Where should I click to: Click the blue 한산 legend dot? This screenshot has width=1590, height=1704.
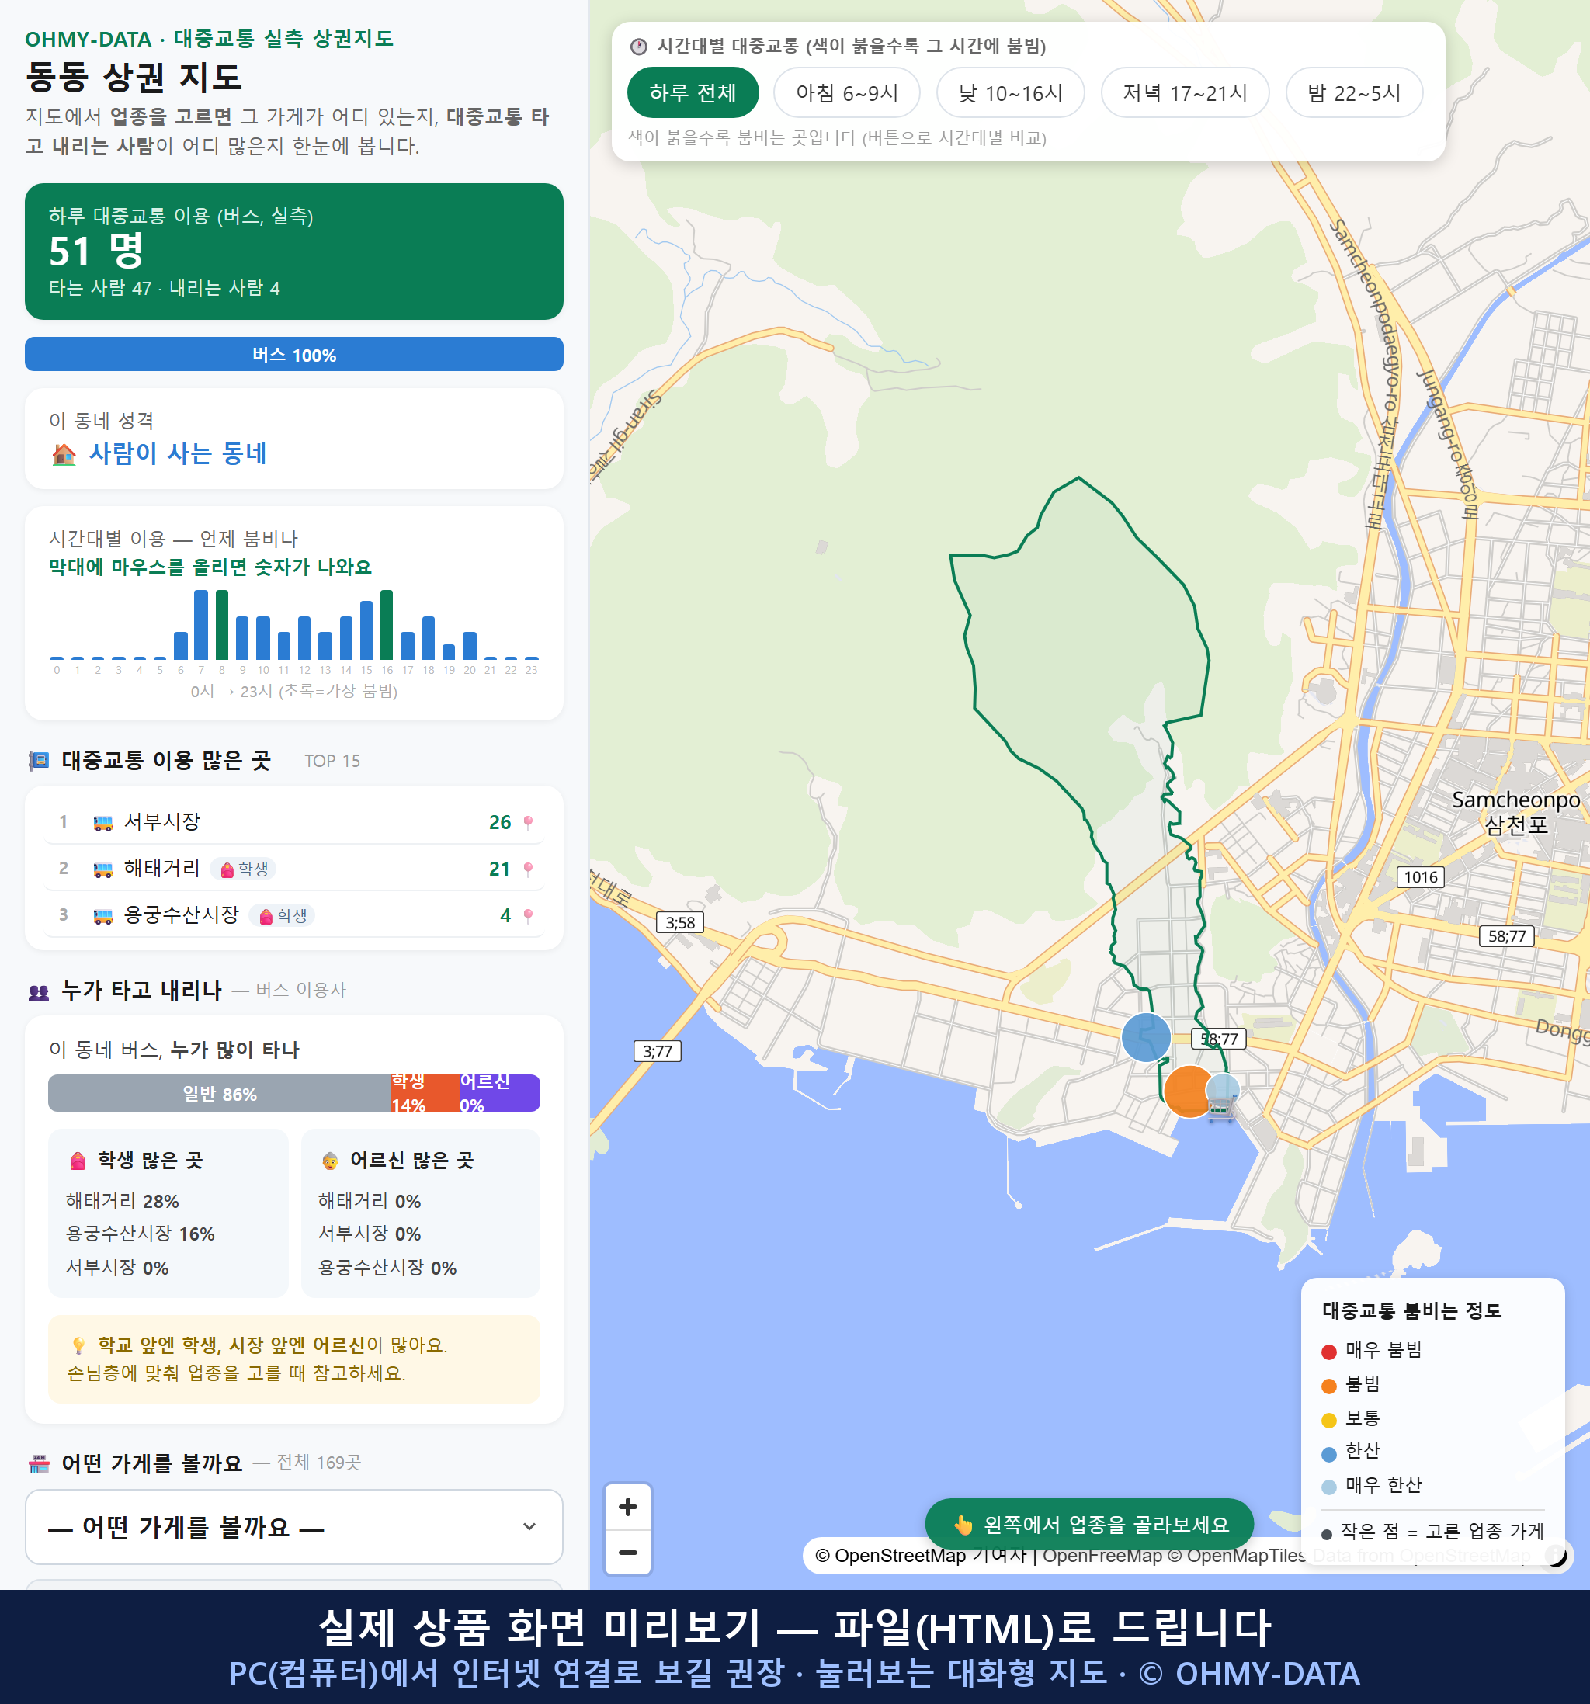coord(1329,1454)
